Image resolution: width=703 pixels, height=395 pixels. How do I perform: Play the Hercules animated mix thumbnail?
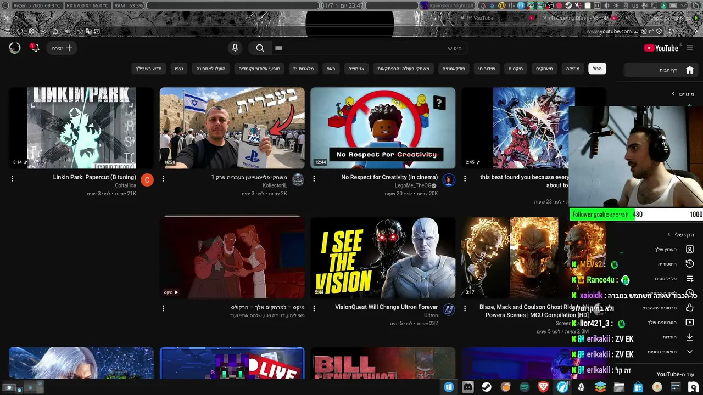click(232, 258)
